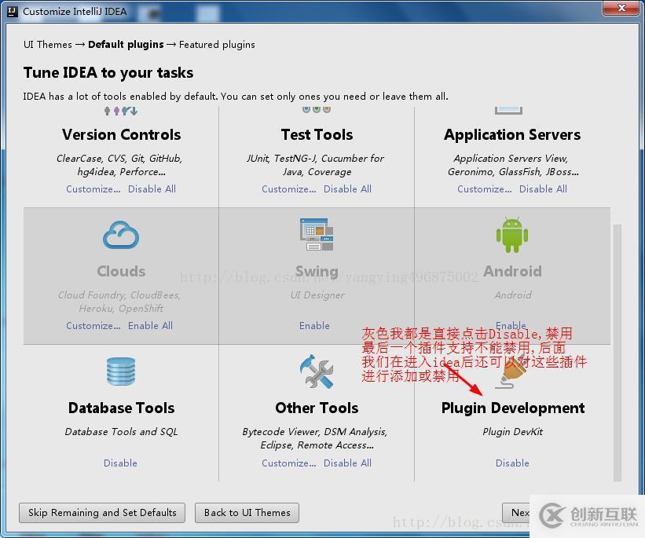This screenshot has width=645, height=538.
Task: Click the Test Tools heading
Action: pyautogui.click(x=317, y=135)
